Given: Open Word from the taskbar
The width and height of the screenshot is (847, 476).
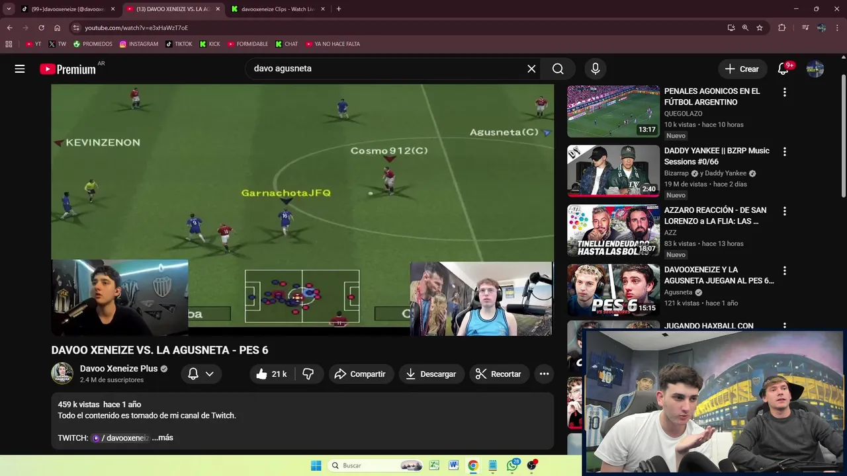Looking at the screenshot, I should pos(453,465).
